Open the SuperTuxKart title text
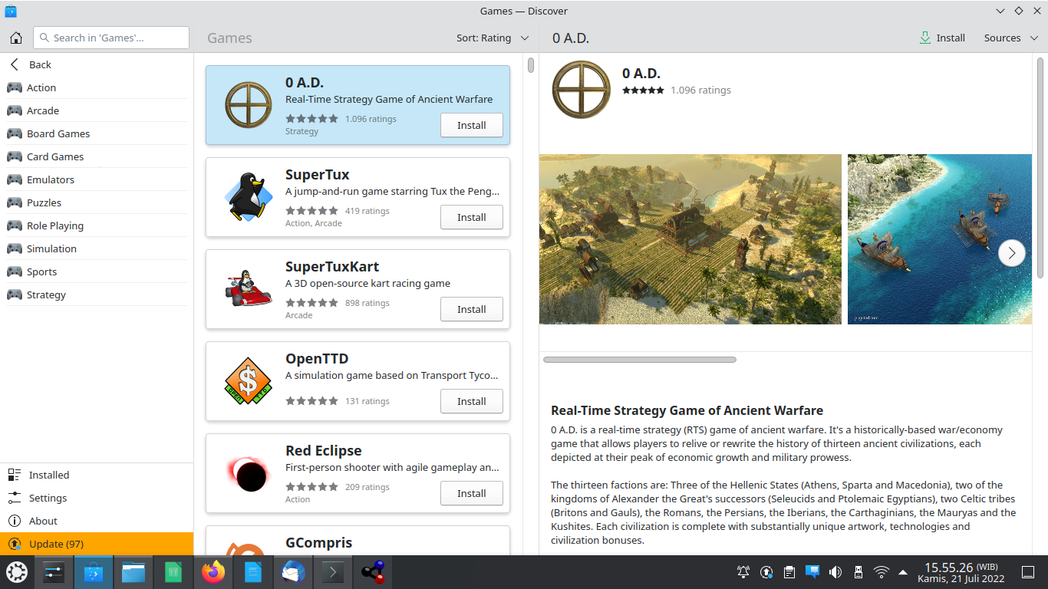This screenshot has width=1048, height=589. point(332,266)
